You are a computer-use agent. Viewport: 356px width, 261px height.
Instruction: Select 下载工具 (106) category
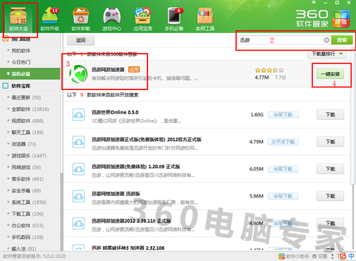[x=28, y=214]
